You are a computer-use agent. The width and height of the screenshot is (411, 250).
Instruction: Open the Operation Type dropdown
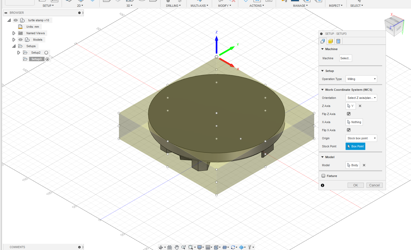tap(361, 79)
